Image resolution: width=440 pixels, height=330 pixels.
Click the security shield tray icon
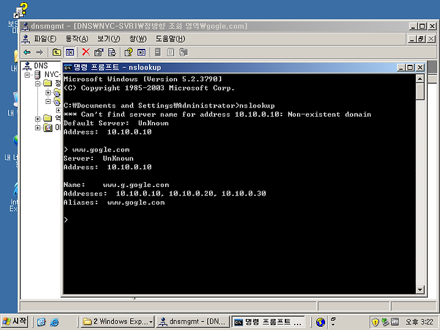click(x=375, y=322)
